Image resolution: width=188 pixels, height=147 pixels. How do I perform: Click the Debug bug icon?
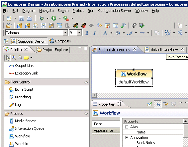coord(42,18)
